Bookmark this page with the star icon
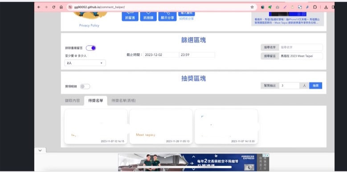347x172 pixels. pos(252,7)
